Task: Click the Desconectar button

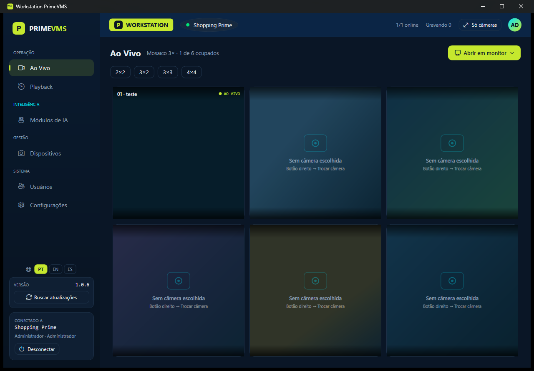Action: tap(37, 349)
